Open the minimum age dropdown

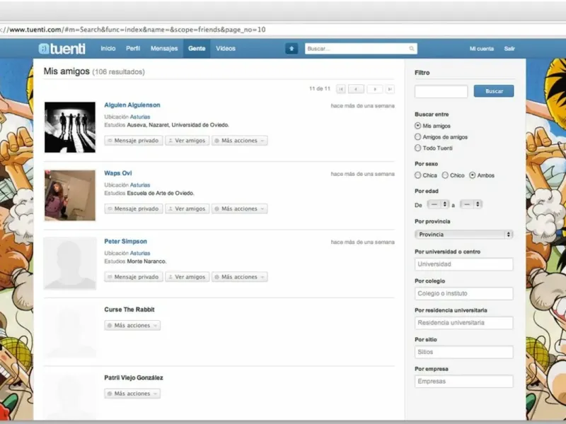click(x=438, y=204)
